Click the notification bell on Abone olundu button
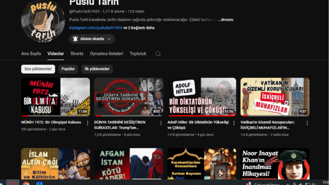 click(75, 39)
